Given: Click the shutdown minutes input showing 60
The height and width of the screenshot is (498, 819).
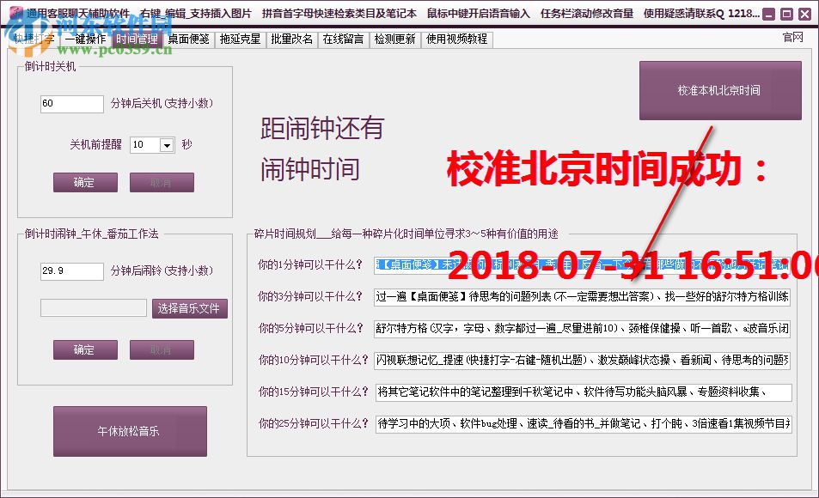Looking at the screenshot, I should point(71,104).
